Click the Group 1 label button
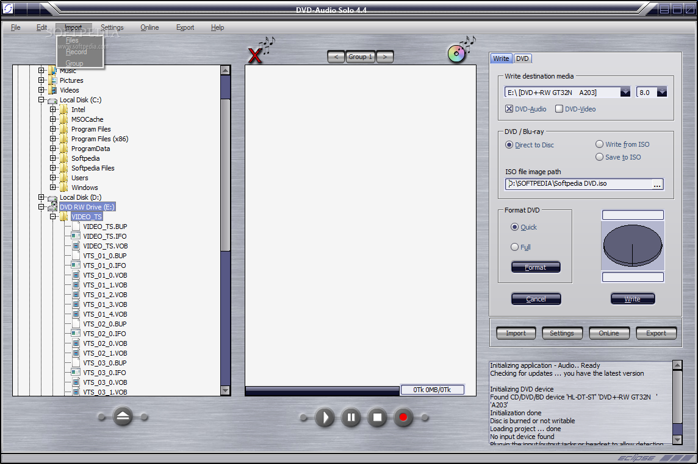698x464 pixels. (361, 57)
